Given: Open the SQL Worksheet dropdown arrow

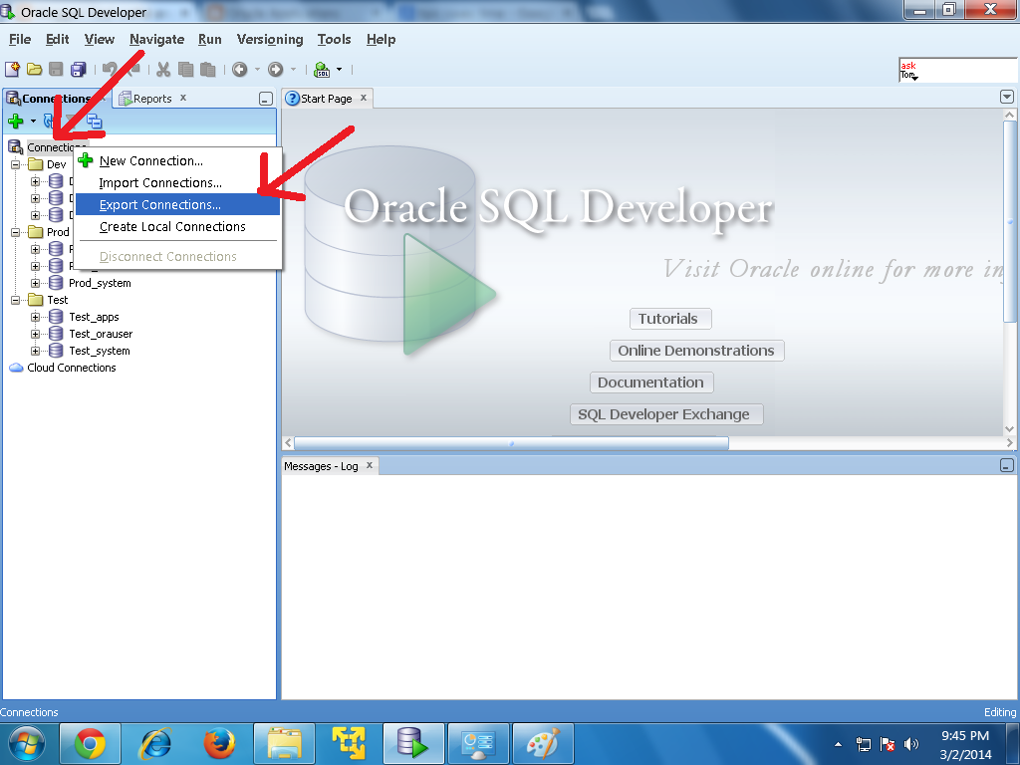Looking at the screenshot, I should [339, 69].
